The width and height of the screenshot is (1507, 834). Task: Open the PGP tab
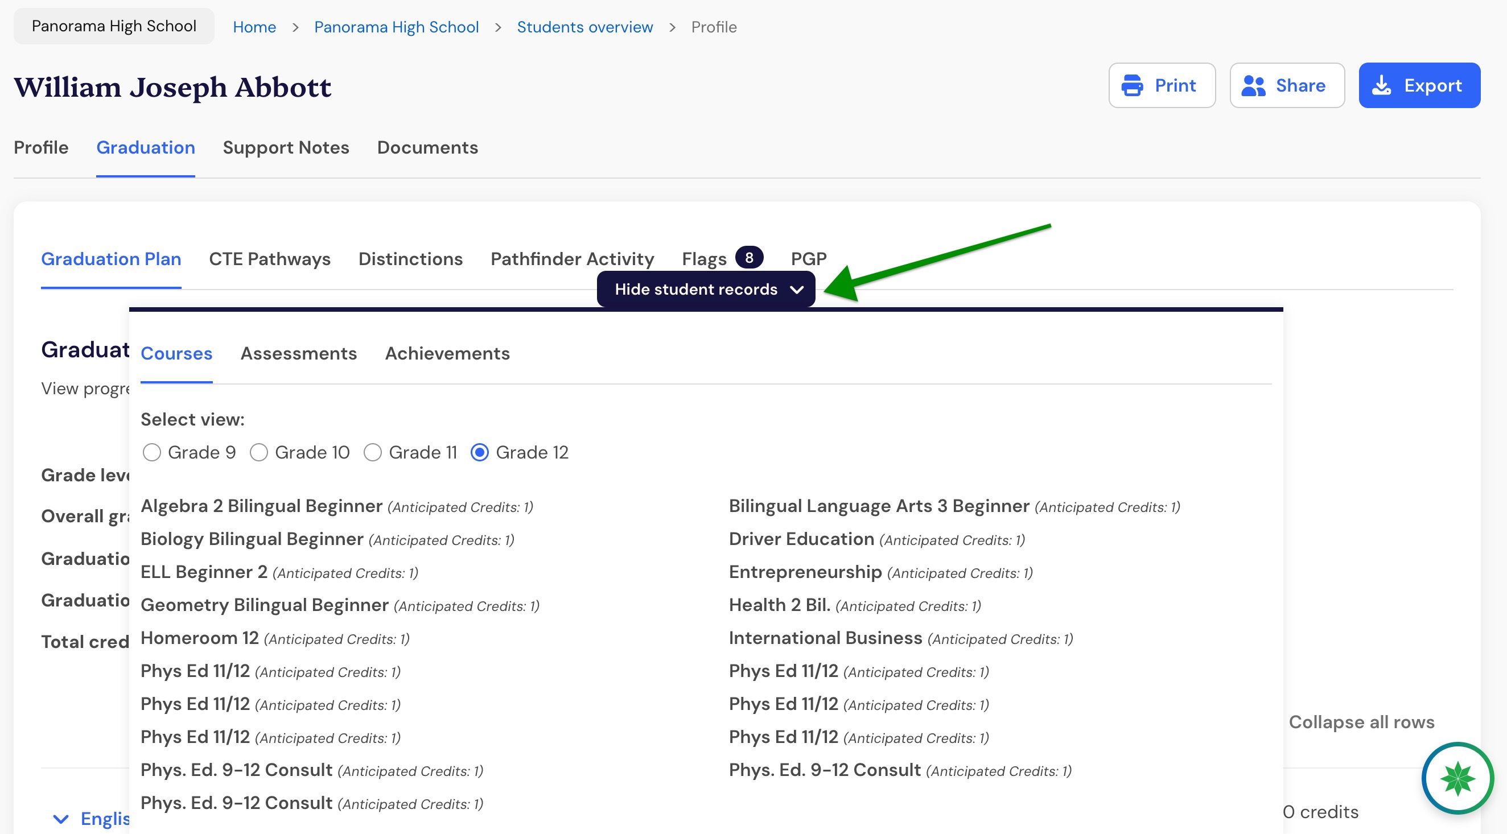[809, 258]
